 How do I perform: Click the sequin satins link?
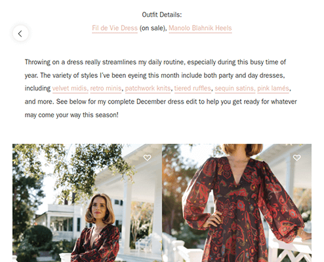235,88
